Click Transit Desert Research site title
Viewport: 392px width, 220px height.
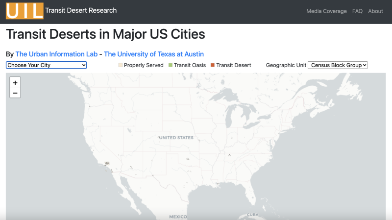point(81,10)
